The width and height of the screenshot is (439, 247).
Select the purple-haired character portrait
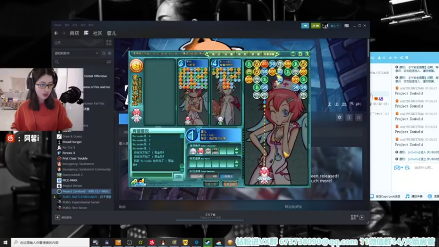[193, 151]
